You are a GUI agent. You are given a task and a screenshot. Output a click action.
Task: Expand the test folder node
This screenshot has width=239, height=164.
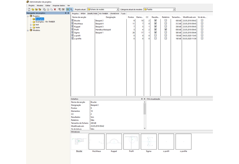pos(31,25)
